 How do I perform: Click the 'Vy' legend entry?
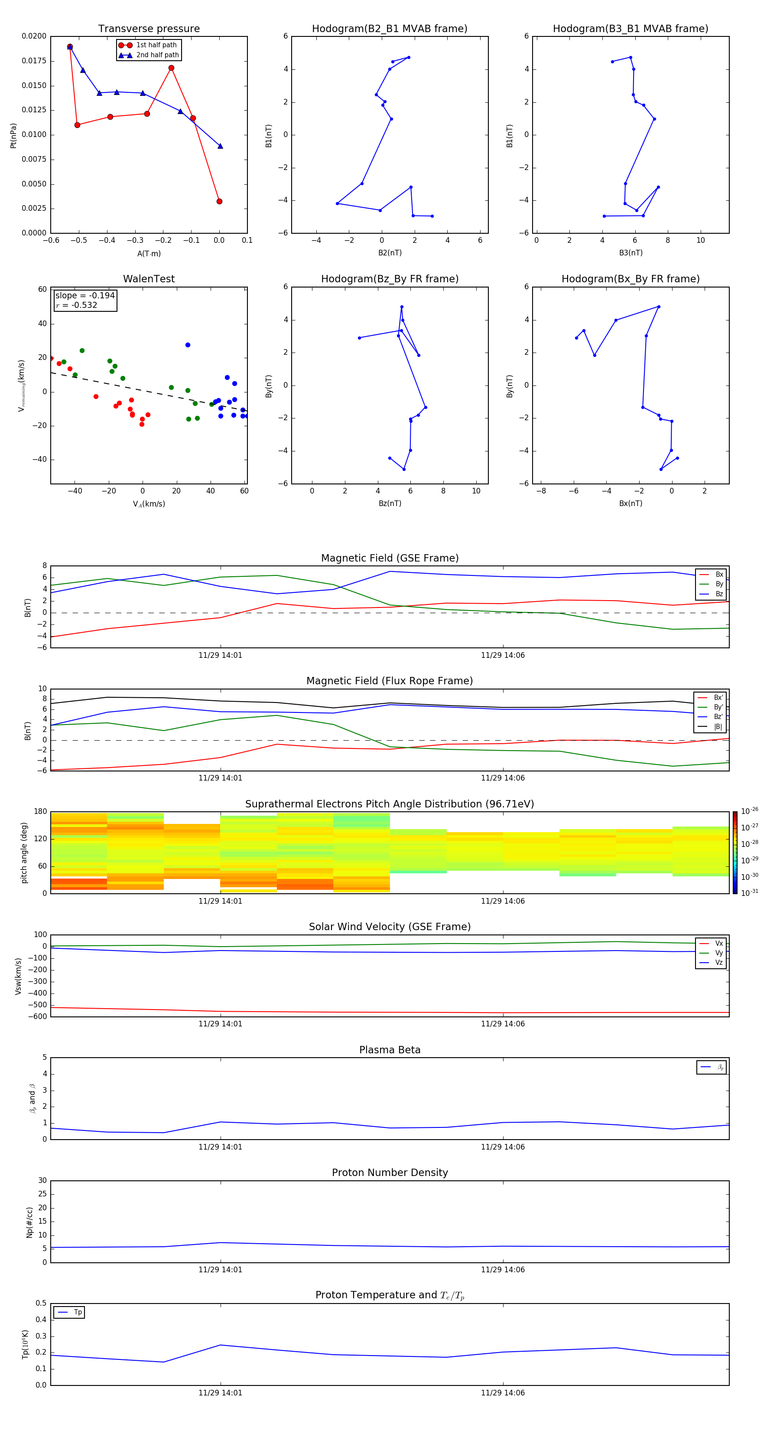tap(711, 953)
